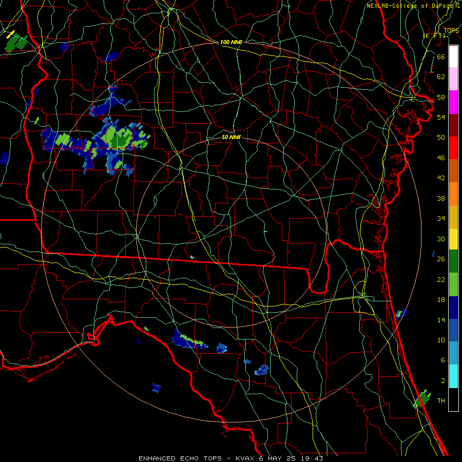This screenshot has height=462, width=462.
Task: Click the yellow legend swatch near 30
Action: [453, 239]
